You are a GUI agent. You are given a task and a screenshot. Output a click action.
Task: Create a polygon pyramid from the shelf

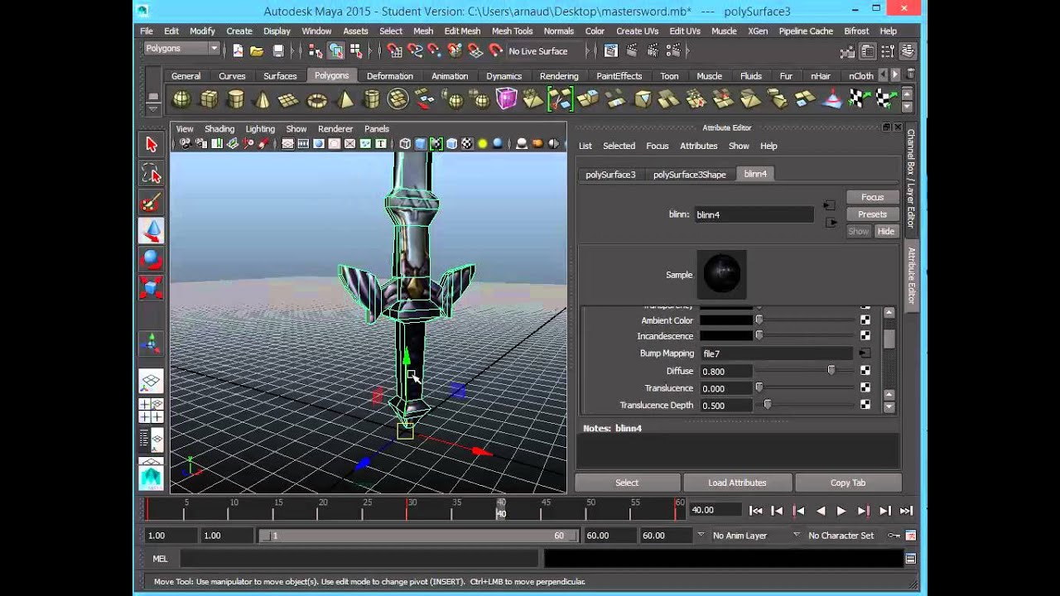click(x=345, y=100)
